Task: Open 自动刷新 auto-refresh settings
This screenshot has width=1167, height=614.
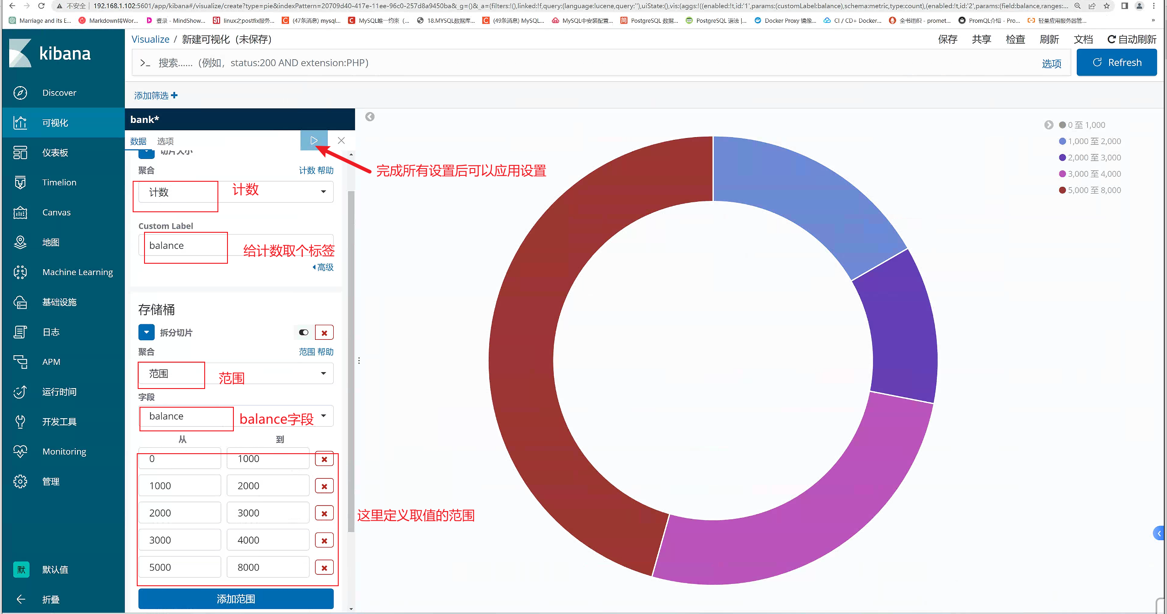Action: click(1132, 40)
